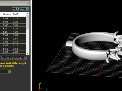The width and height of the screenshot is (122, 91).
Task: Select the 5.56 grams cell
Action: pyautogui.click(x=7, y=49)
